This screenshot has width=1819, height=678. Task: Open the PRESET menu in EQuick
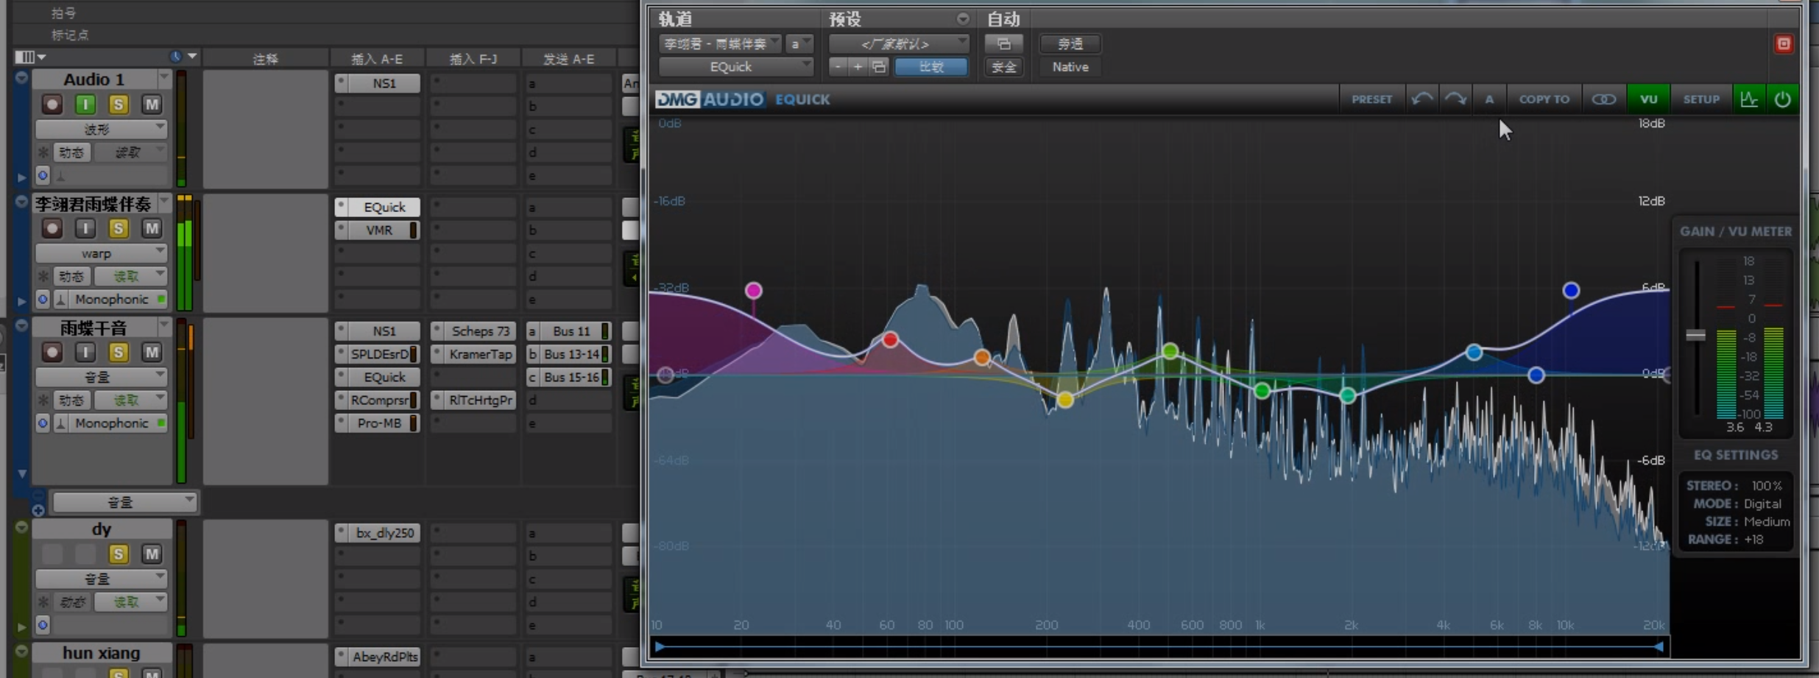click(1371, 99)
